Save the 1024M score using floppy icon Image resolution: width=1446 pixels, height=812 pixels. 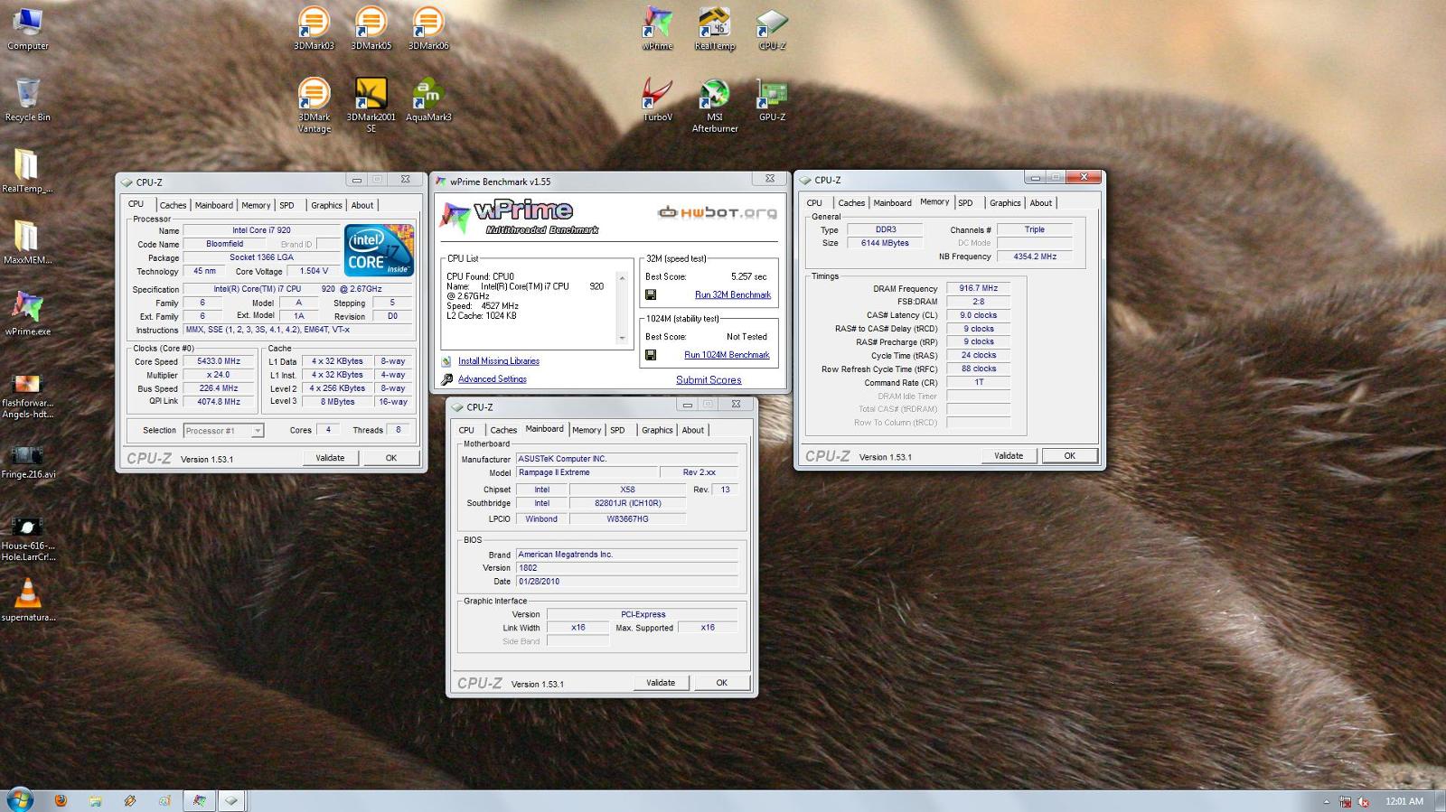[x=650, y=355]
